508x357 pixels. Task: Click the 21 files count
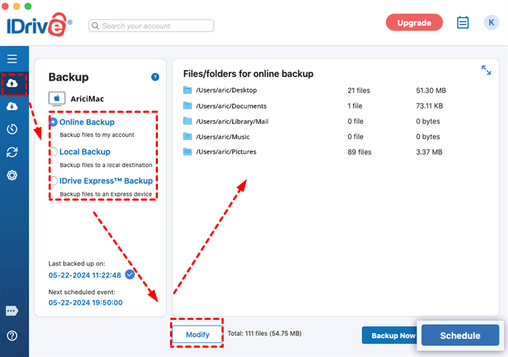(359, 90)
